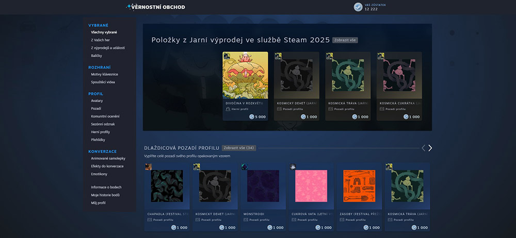Open Komunitní ocenění category
This screenshot has width=516, height=238.
(x=105, y=116)
